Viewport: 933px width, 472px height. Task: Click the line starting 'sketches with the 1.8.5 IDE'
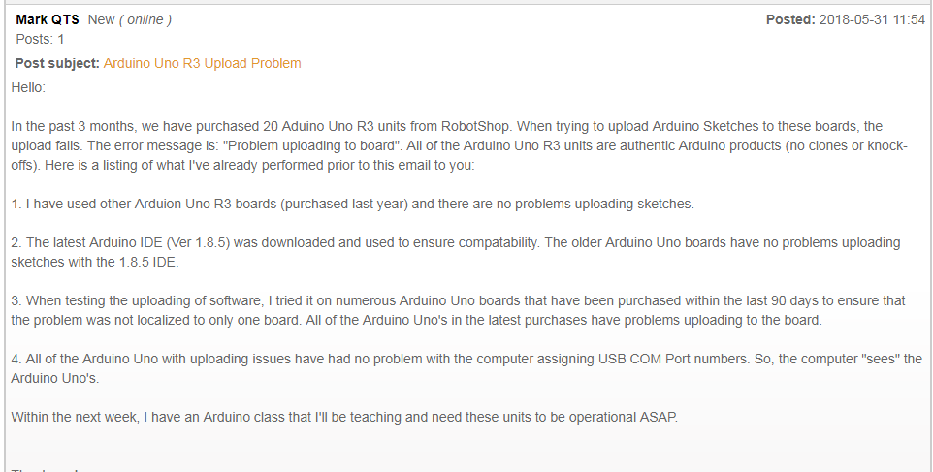pos(95,262)
